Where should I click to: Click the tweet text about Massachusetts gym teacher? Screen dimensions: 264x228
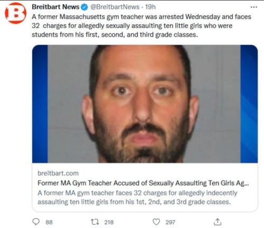click(x=142, y=26)
